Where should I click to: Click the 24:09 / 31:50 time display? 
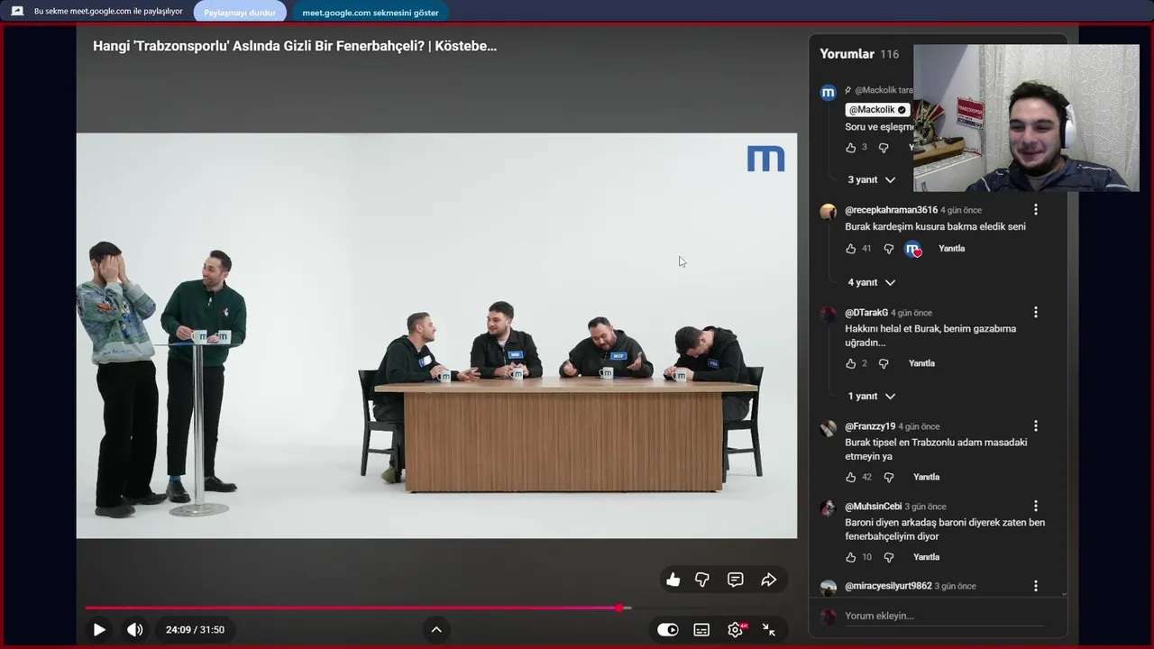click(195, 630)
